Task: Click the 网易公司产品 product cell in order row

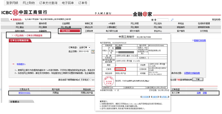Action: 87,93
